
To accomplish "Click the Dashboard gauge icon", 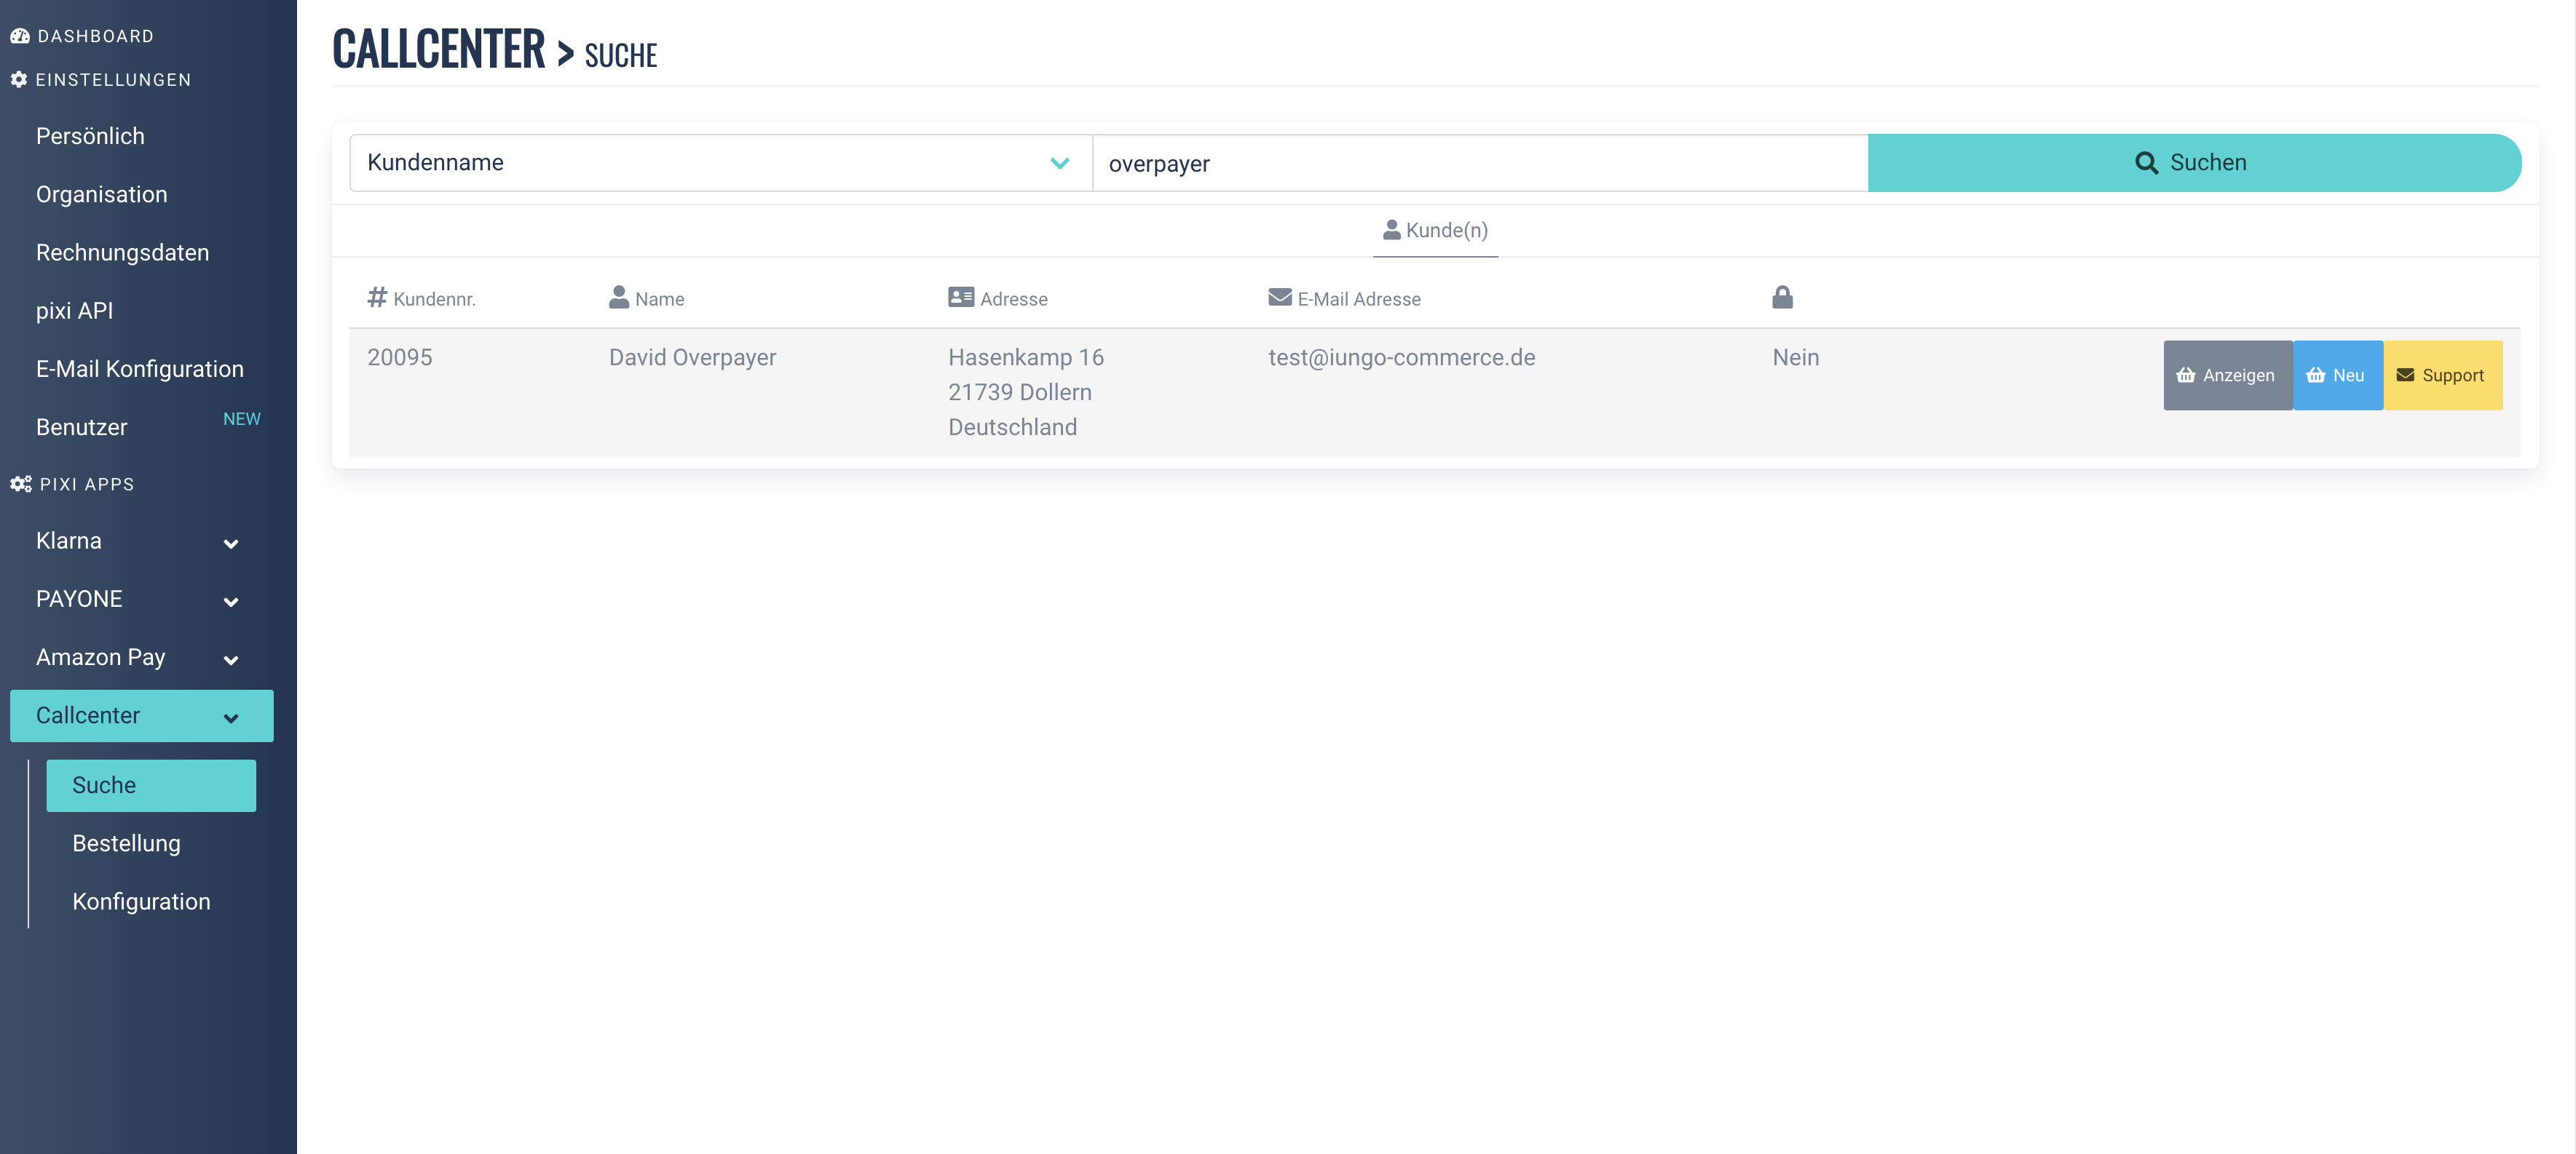I will (x=20, y=36).
